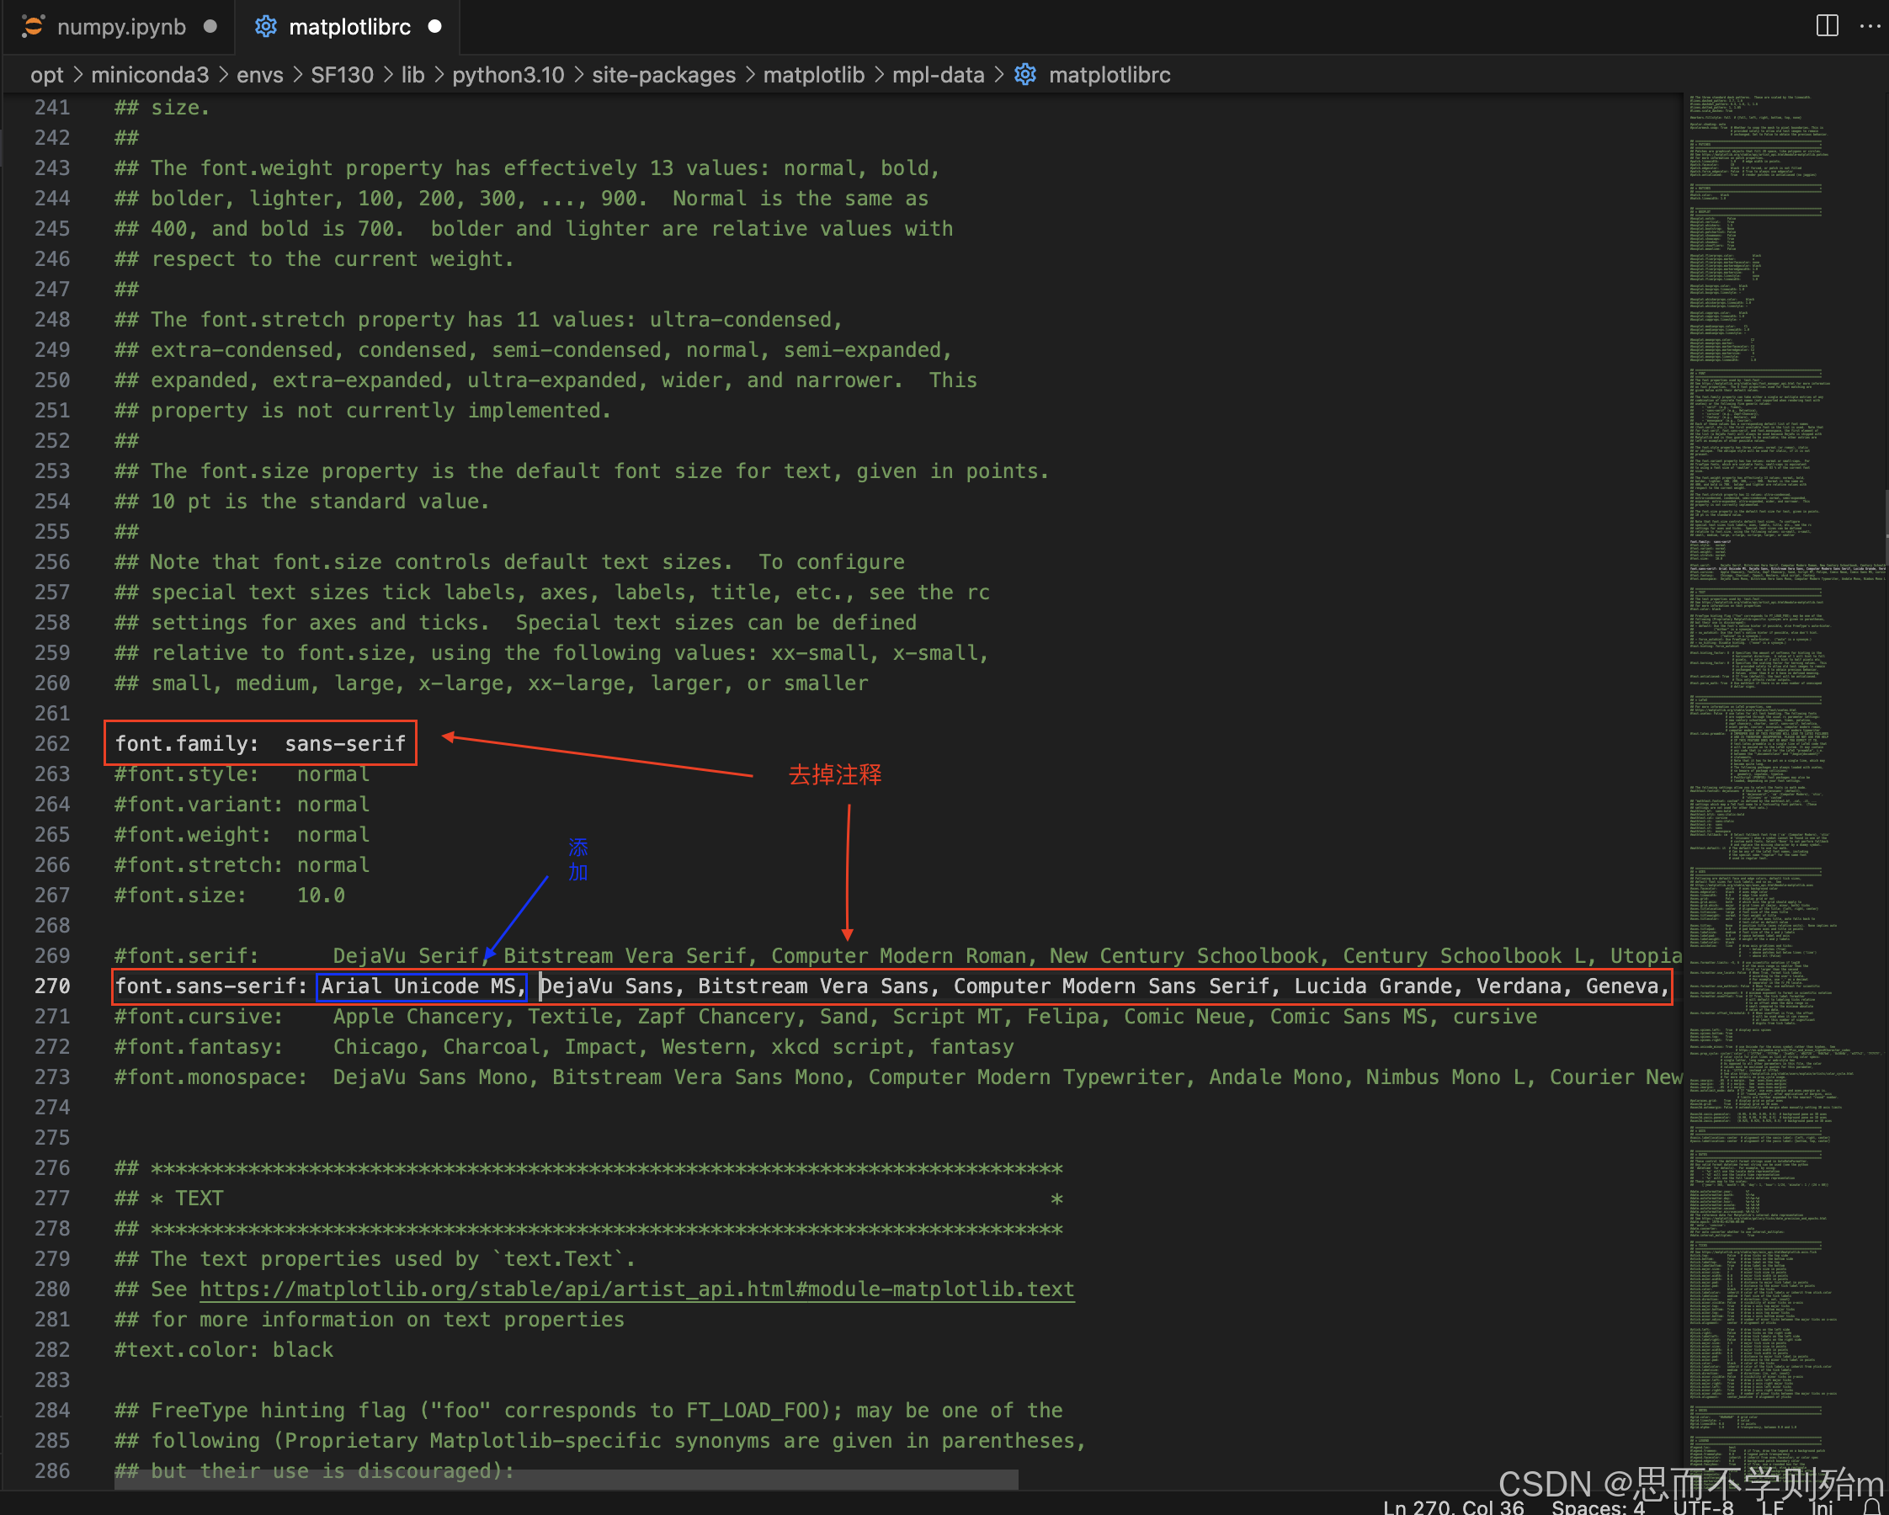Click unsaved dot on matplotlibrc tab

click(x=434, y=26)
